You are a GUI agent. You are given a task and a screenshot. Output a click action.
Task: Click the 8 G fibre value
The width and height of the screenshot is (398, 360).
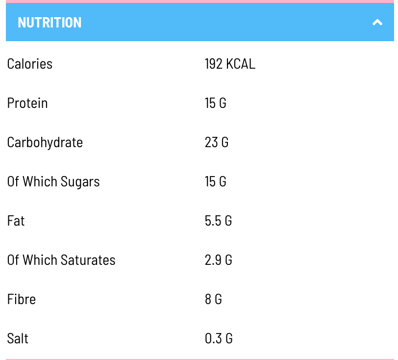213,299
